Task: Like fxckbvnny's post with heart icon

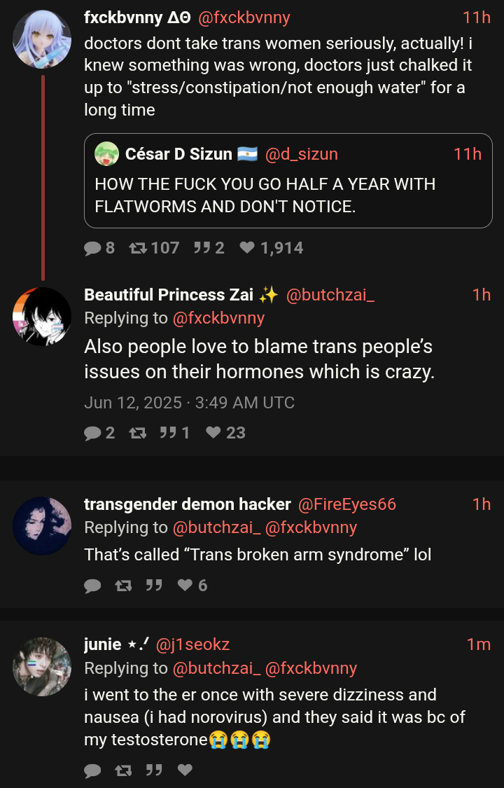Action: tap(247, 247)
